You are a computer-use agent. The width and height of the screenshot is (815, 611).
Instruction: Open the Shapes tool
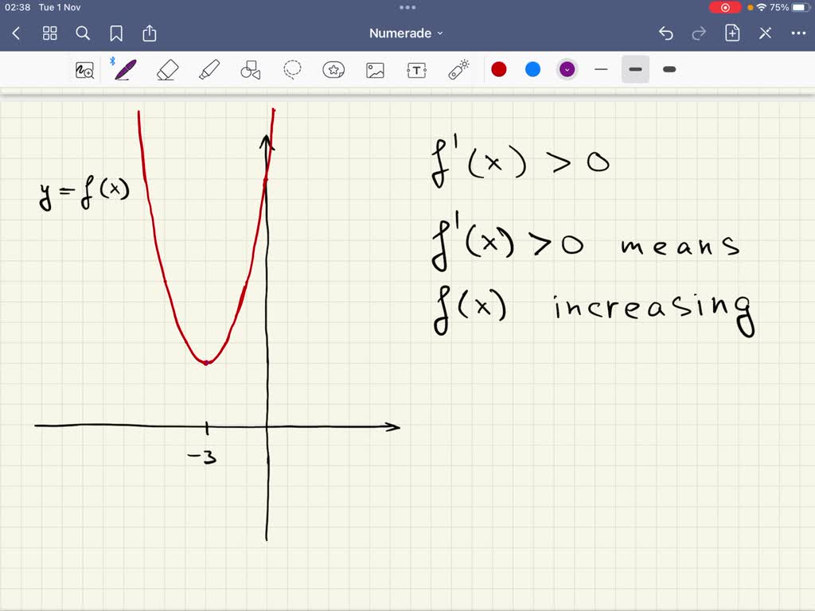point(250,69)
